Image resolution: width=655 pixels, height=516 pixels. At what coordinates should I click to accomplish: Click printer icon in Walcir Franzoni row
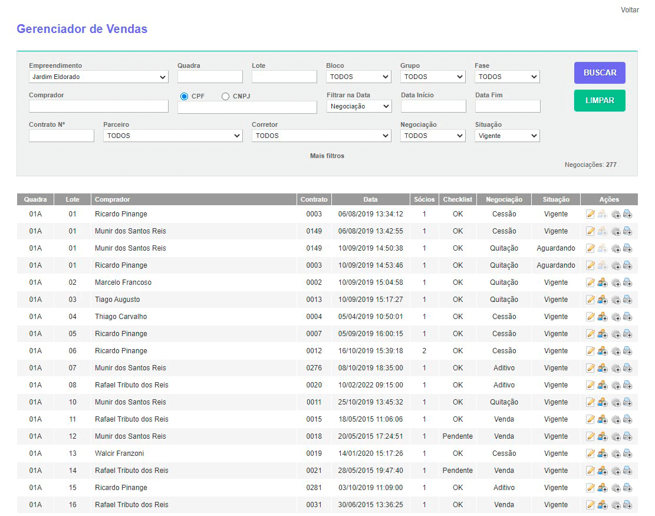(x=627, y=453)
